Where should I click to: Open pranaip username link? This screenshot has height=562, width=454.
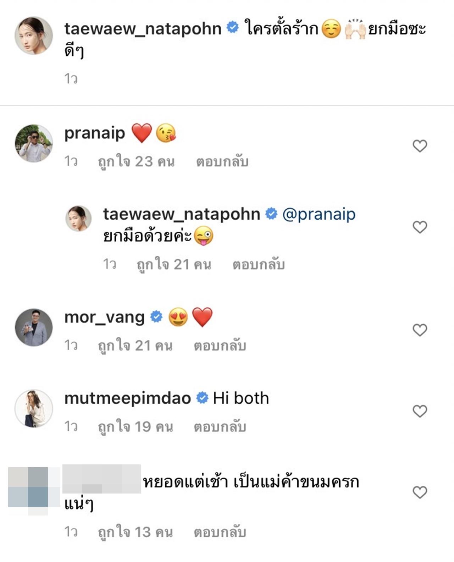click(x=95, y=133)
